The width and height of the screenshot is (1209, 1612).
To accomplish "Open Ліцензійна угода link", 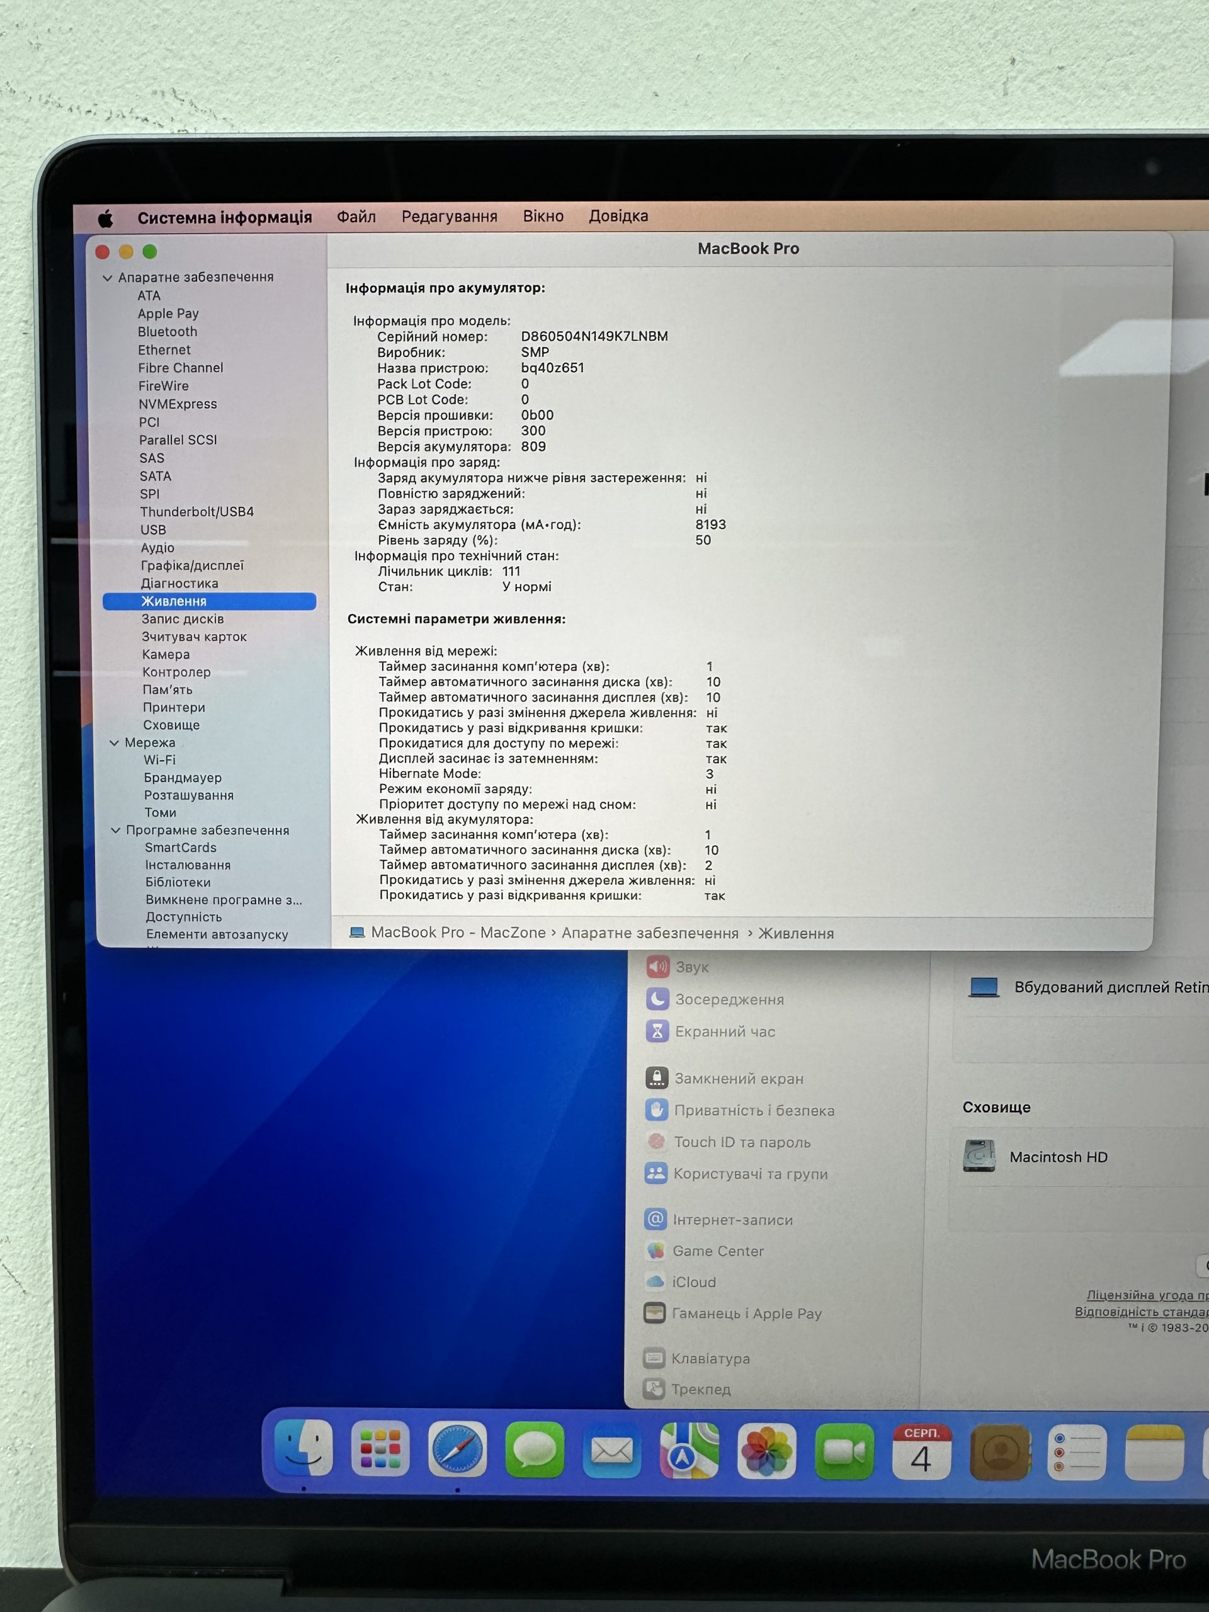I will tap(1147, 1295).
